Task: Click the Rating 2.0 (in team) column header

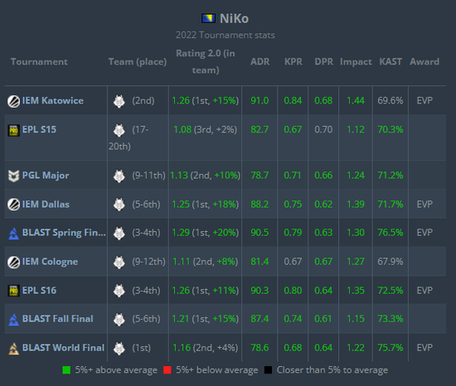Action: [206, 62]
